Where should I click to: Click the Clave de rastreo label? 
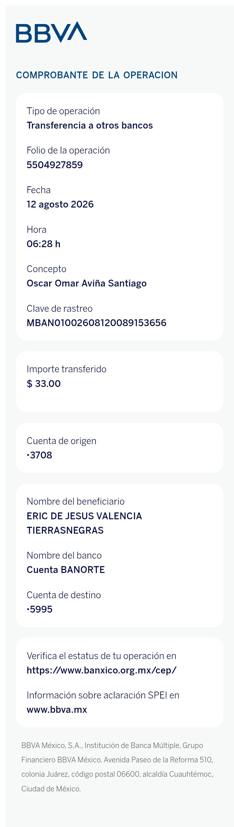[x=59, y=309]
